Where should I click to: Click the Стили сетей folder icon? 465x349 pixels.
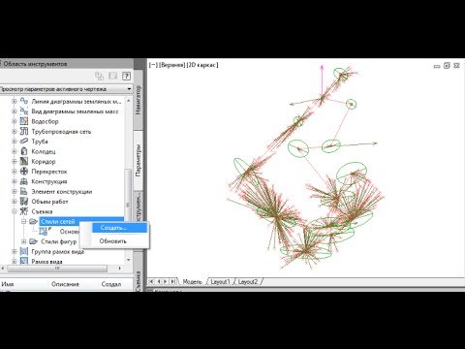(x=33, y=221)
